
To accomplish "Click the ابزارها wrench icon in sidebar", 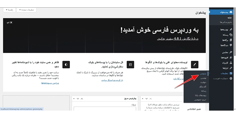I will tap(231, 68).
